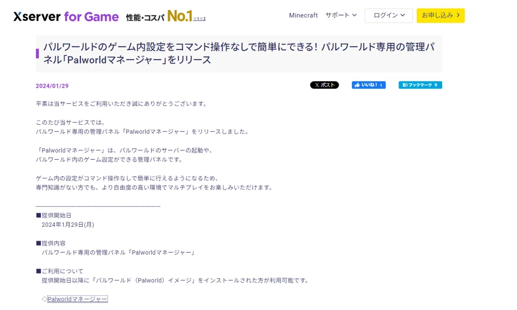Open the Minecraft menu item
This screenshot has width=517, height=310.
[x=303, y=15]
